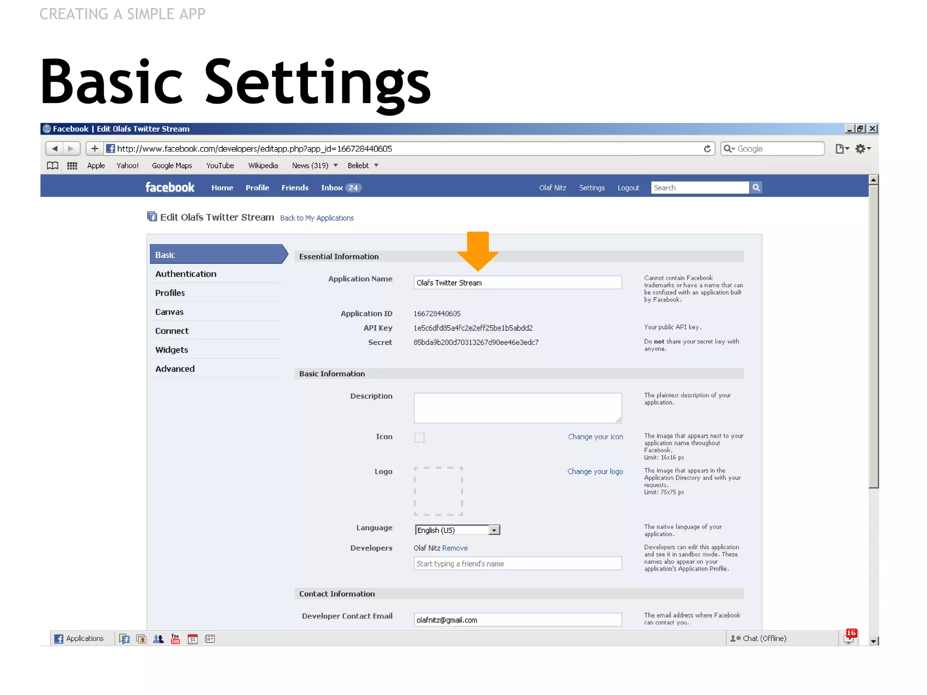Go forward with the browser forward arrow
Screen dimensions: 927x695
click(x=71, y=148)
